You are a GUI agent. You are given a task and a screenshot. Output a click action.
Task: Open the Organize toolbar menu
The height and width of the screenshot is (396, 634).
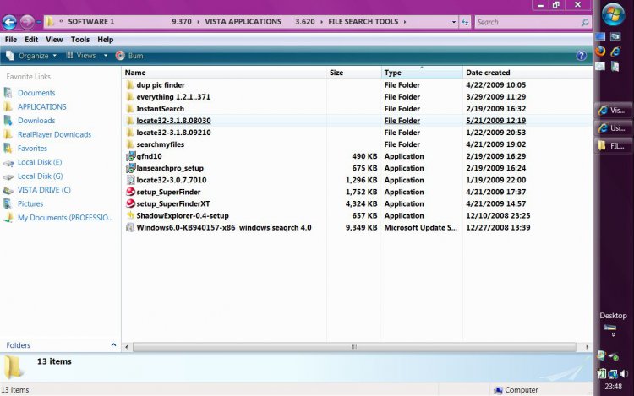(31, 56)
